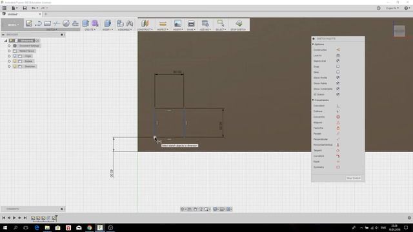Pick the Rectangle sketch tool icon

47,23
